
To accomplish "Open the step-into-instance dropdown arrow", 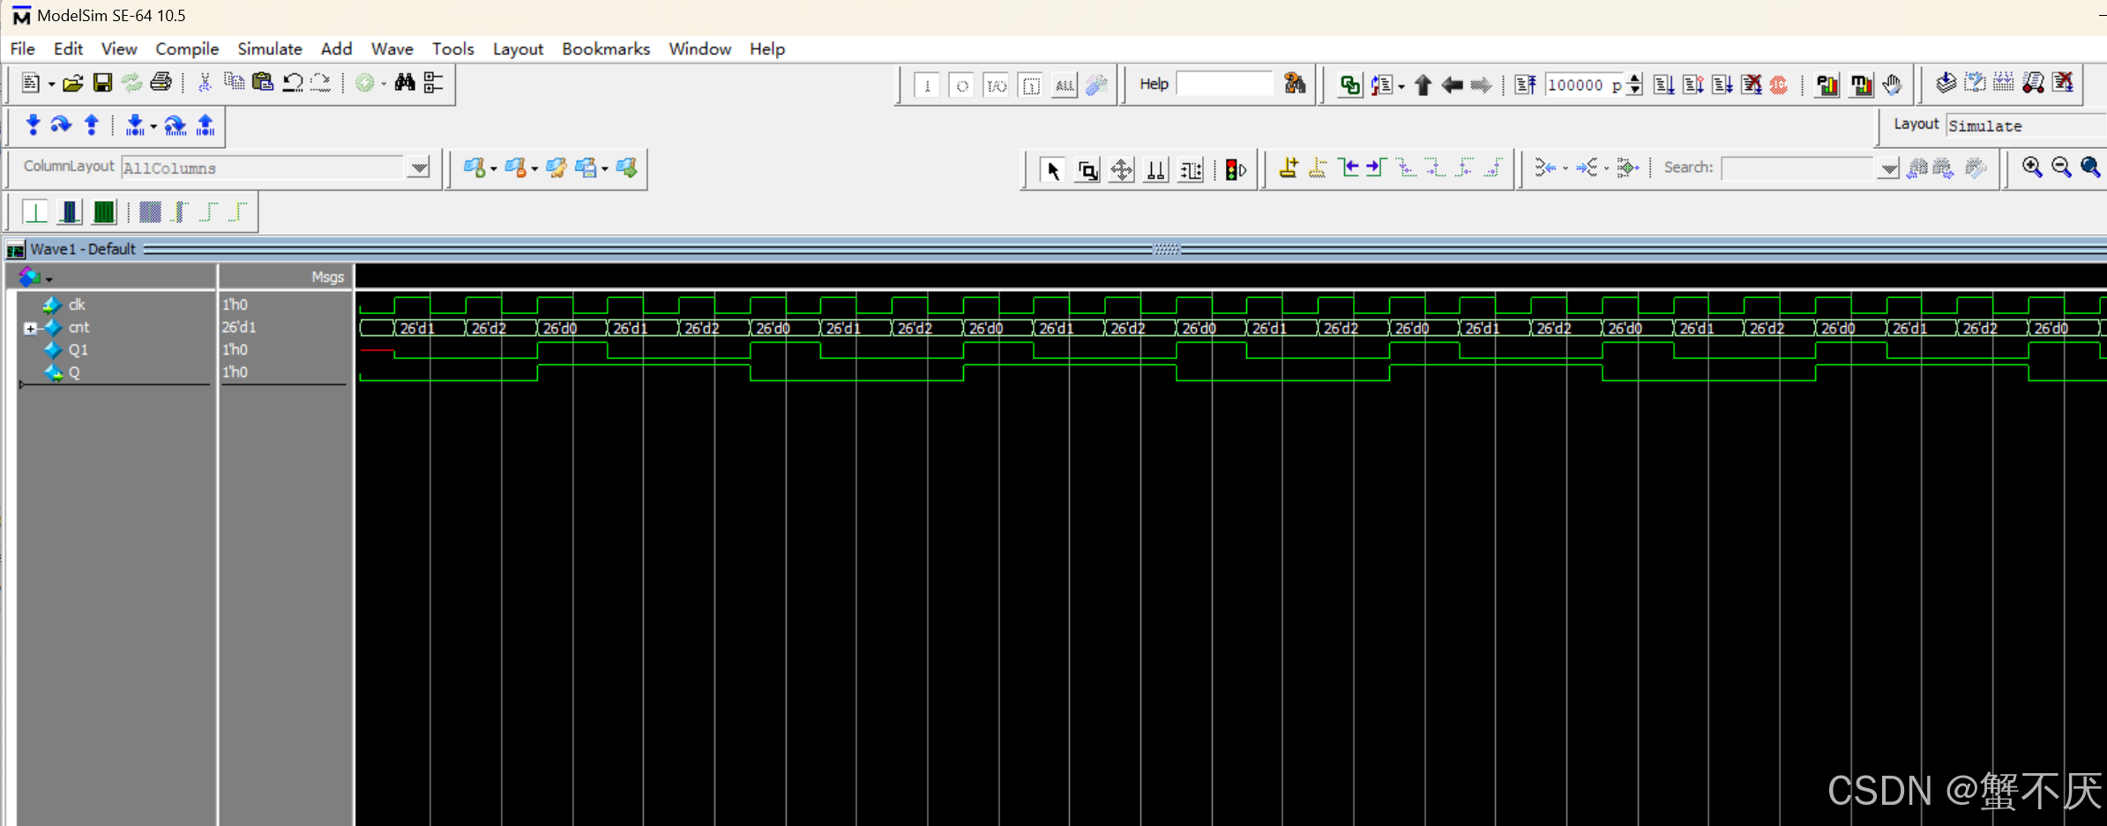I will (153, 127).
